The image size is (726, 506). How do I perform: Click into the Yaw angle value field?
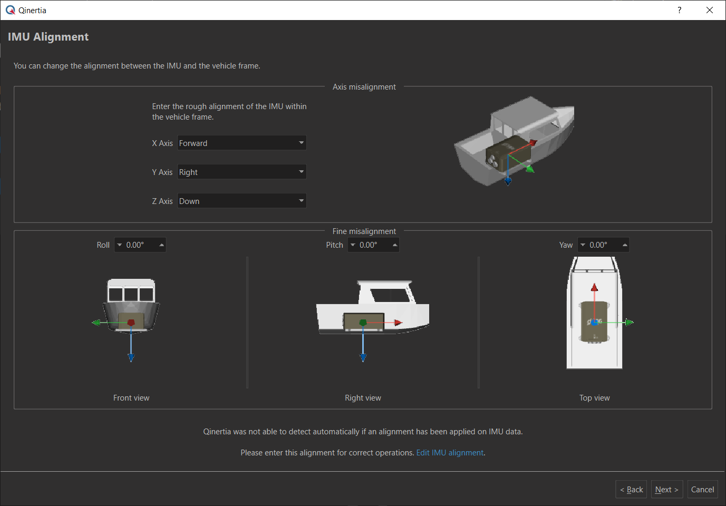tap(604, 245)
